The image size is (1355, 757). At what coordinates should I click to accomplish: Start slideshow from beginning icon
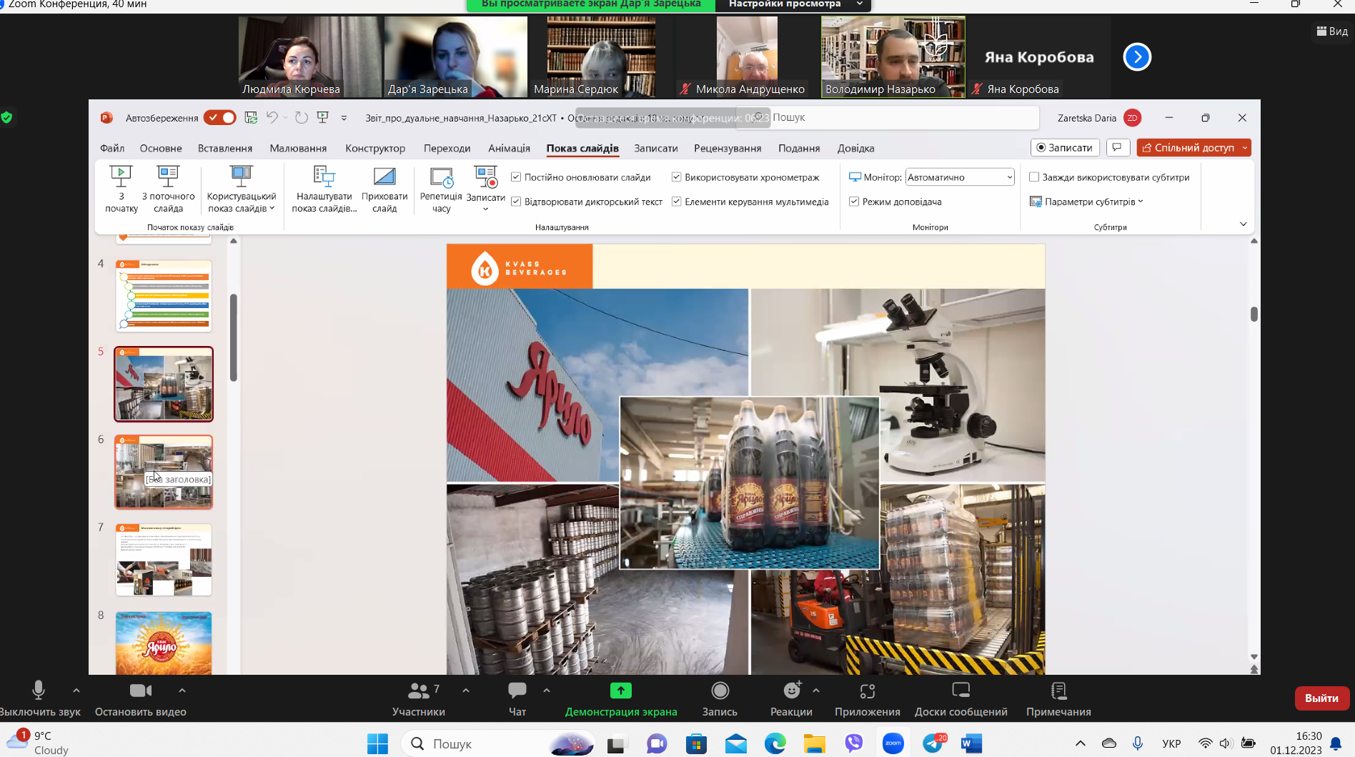tap(121, 176)
